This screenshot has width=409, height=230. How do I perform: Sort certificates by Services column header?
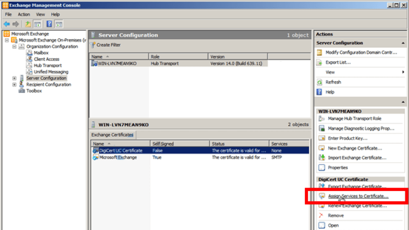point(289,144)
